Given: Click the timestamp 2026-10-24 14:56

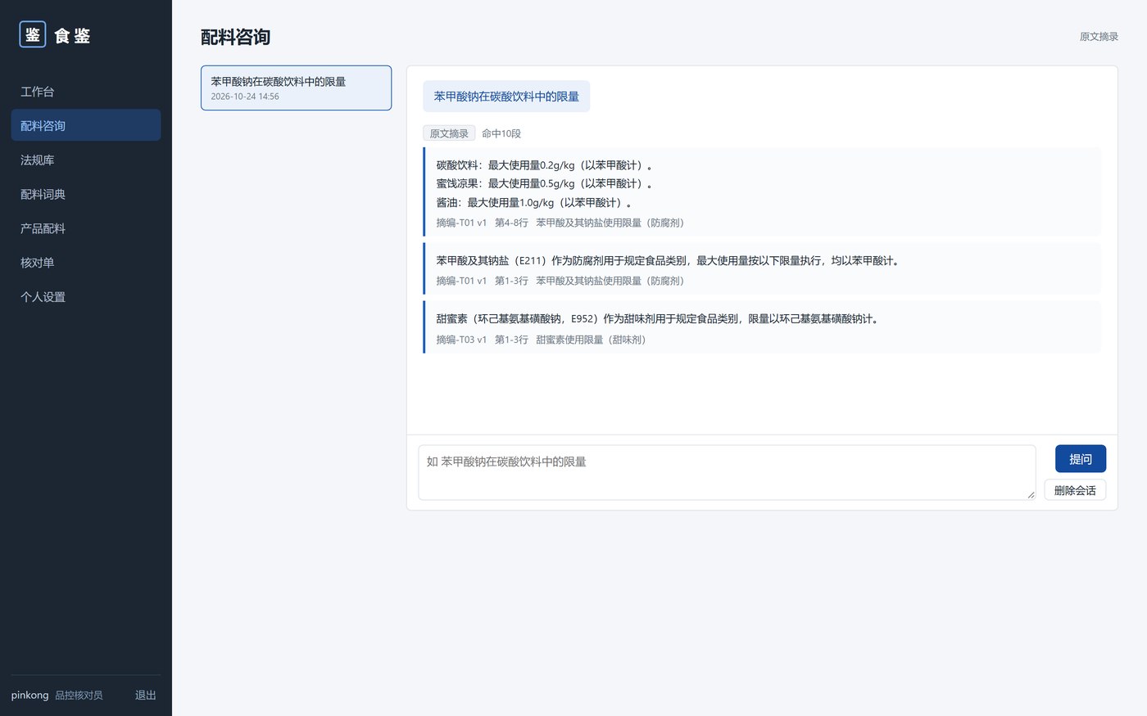Looking at the screenshot, I should (x=245, y=97).
